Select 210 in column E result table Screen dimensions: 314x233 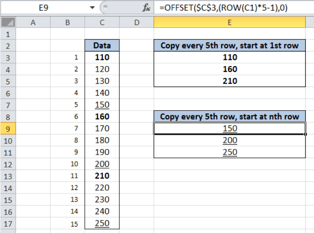click(230, 81)
